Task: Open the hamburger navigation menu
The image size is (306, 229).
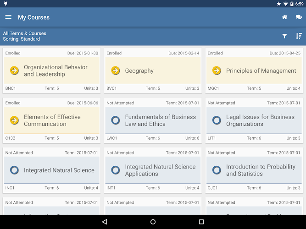Action: point(8,17)
